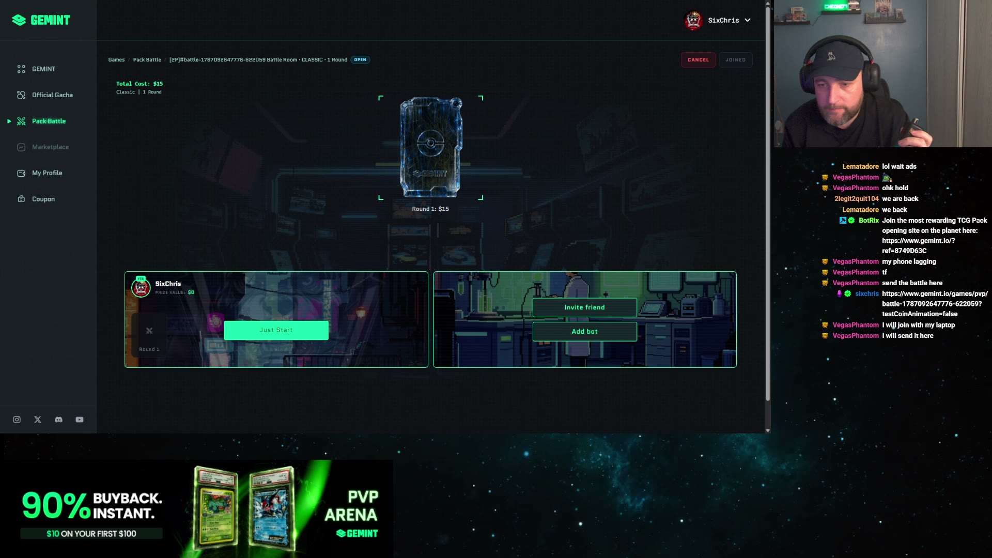Expand the SixChris account dropdown
The image size is (992, 558).
(747, 20)
